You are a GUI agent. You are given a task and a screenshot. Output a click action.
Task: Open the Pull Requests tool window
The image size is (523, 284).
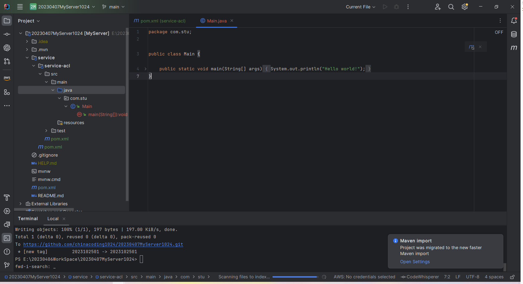(7, 61)
